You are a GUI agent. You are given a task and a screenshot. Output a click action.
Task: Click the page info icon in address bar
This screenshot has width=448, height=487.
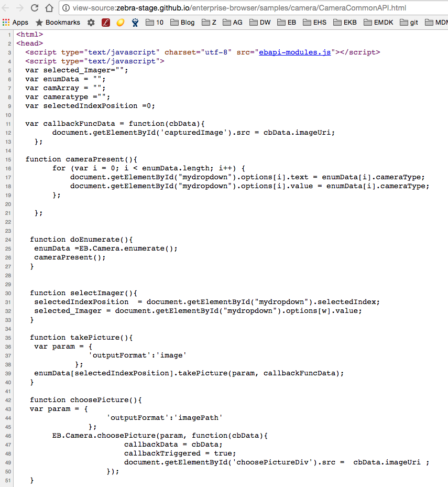(x=66, y=8)
